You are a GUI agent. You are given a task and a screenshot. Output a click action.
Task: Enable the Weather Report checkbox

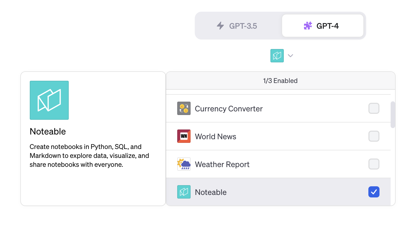(x=374, y=164)
